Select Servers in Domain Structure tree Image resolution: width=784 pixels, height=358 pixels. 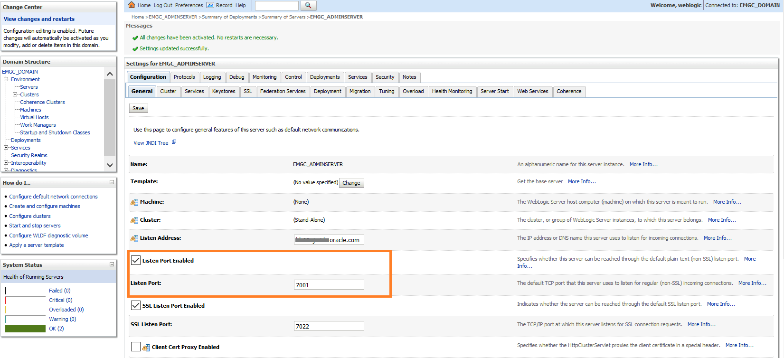point(29,87)
